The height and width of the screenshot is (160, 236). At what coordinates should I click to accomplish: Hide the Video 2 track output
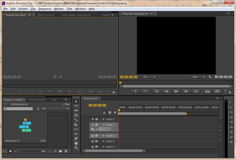93,119
